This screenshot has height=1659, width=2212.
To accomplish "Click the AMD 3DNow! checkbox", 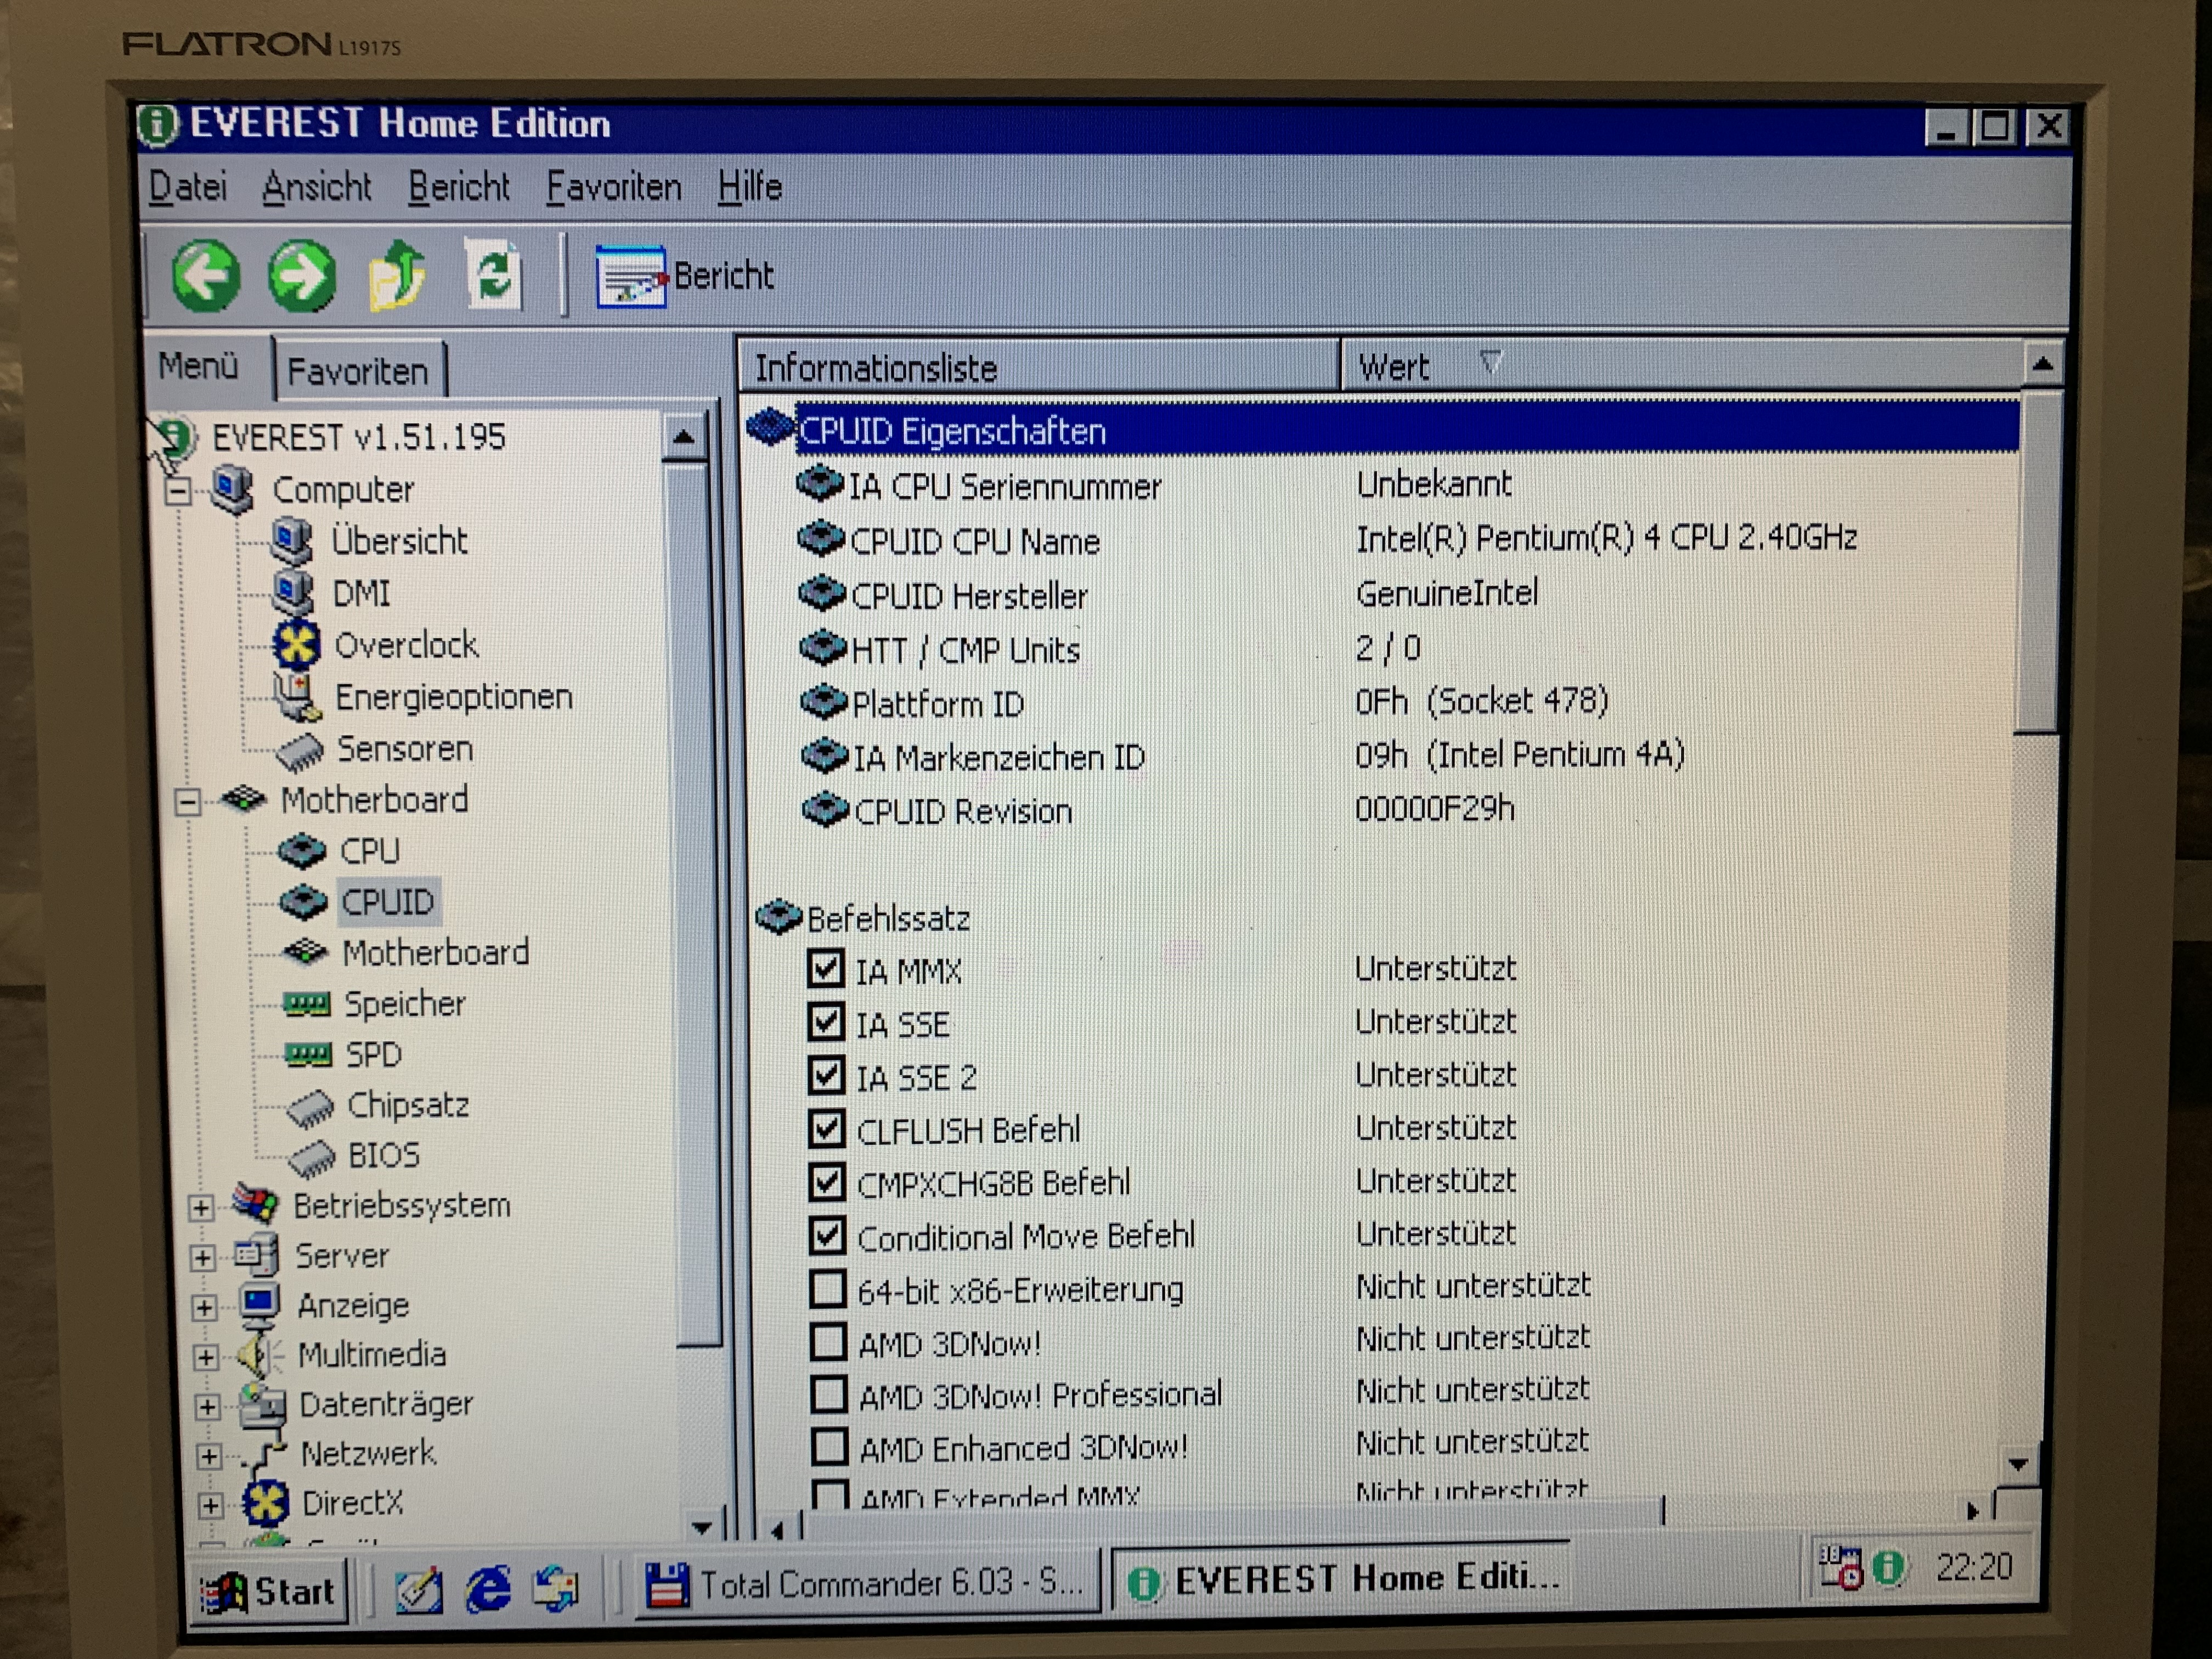I will point(828,1342).
